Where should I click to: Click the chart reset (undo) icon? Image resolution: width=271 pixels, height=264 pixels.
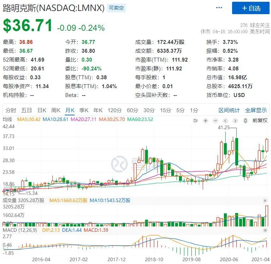click(195, 120)
